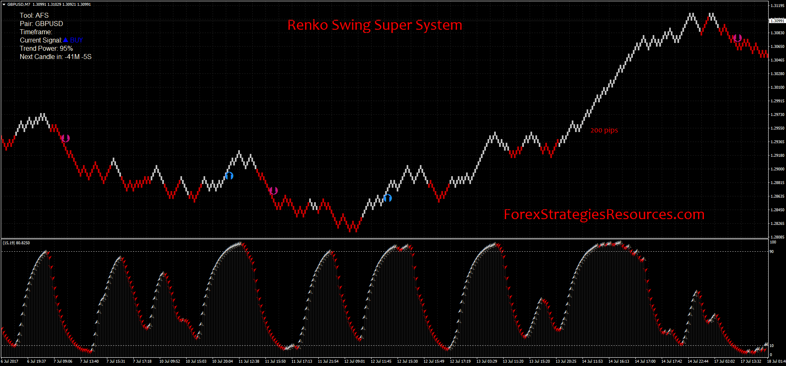Click the 1.29000 price scale label
This screenshot has height=366, width=786.
(x=777, y=169)
